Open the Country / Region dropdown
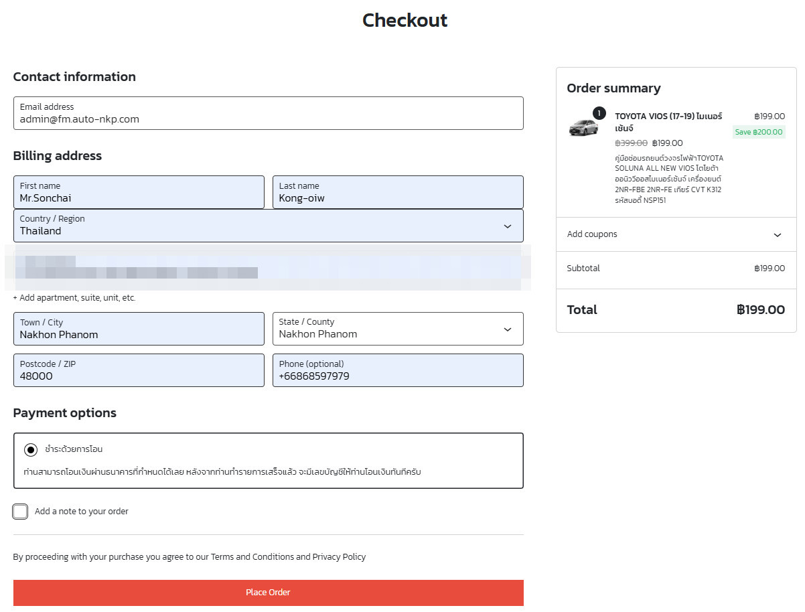This screenshot has height=612, width=805. 269,226
